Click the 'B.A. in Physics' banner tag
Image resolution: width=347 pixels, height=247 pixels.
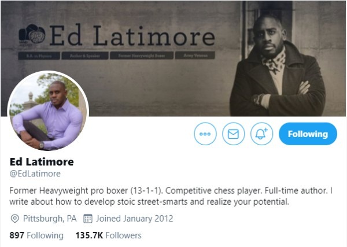[39, 56]
